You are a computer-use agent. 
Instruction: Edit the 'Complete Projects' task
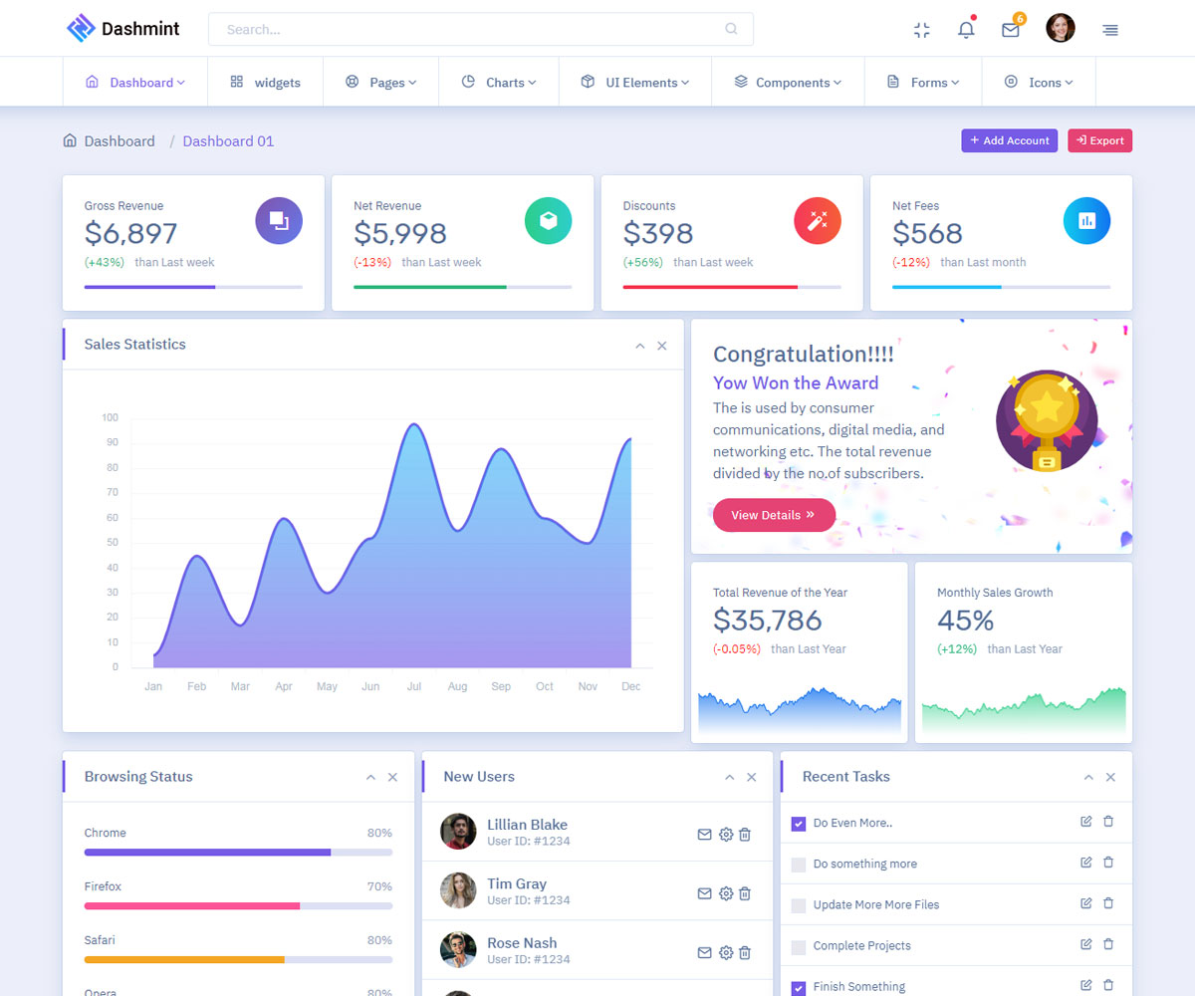[x=1086, y=944]
